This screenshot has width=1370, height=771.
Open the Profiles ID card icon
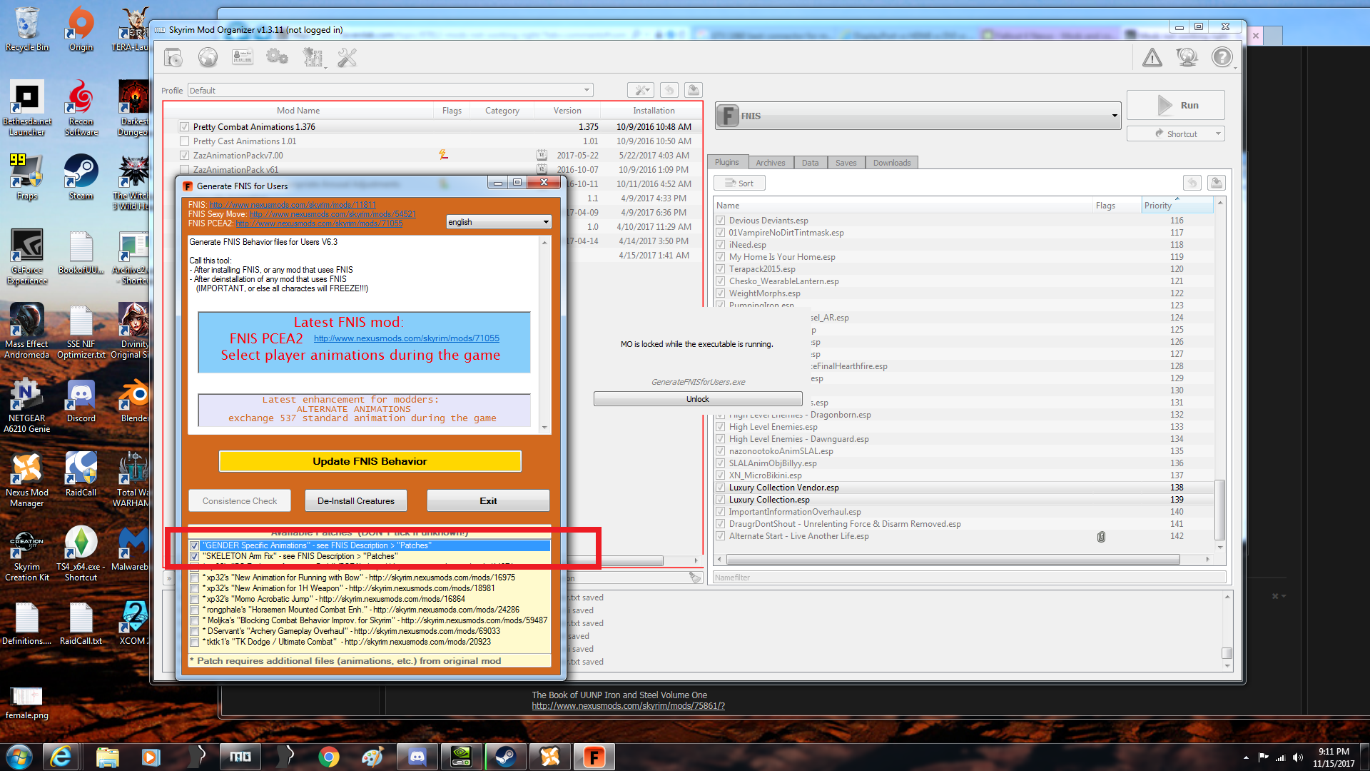pyautogui.click(x=243, y=58)
